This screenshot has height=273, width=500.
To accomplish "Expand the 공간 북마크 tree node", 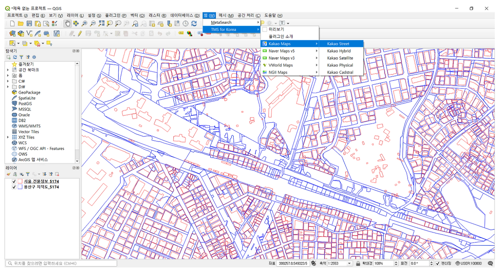I will [x=8, y=70].
